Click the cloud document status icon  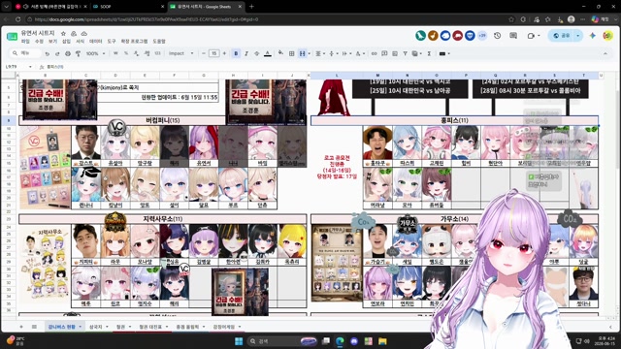pyautogui.click(x=84, y=34)
